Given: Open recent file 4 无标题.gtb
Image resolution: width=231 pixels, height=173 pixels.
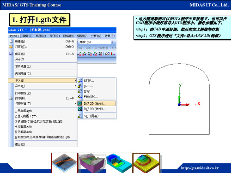Looking at the screenshot, I should 43,126.
